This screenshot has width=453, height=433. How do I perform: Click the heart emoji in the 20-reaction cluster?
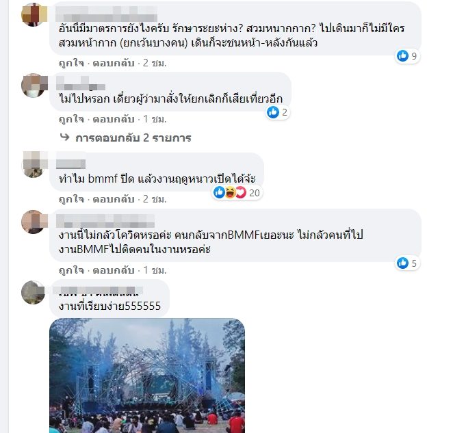(241, 193)
